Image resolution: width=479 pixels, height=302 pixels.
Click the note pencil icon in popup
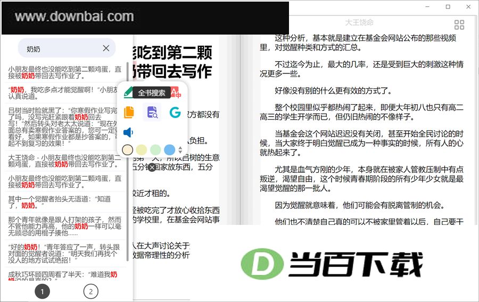click(x=128, y=92)
